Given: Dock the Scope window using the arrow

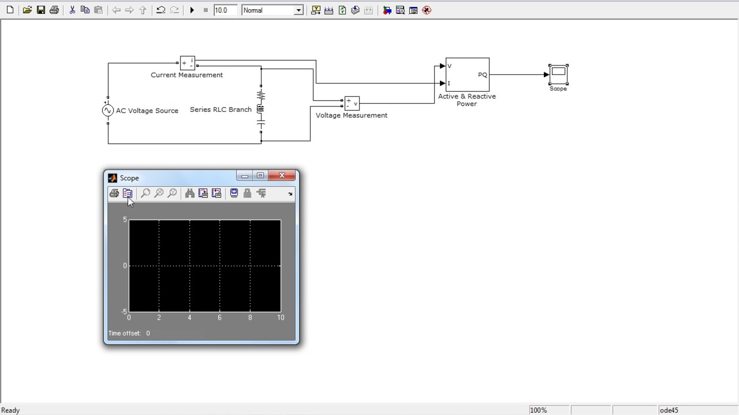Looking at the screenshot, I should click(290, 194).
